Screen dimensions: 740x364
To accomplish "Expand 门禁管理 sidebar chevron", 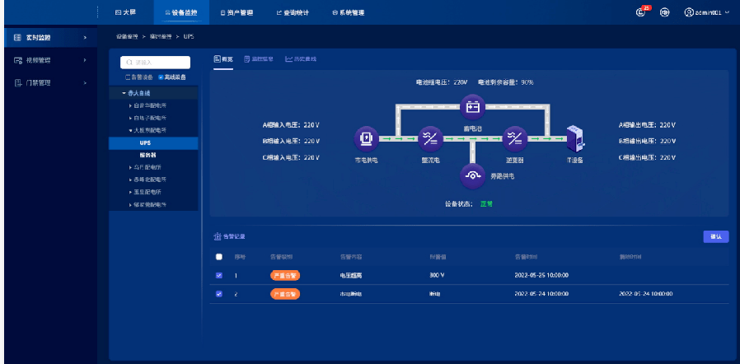I will pos(85,82).
